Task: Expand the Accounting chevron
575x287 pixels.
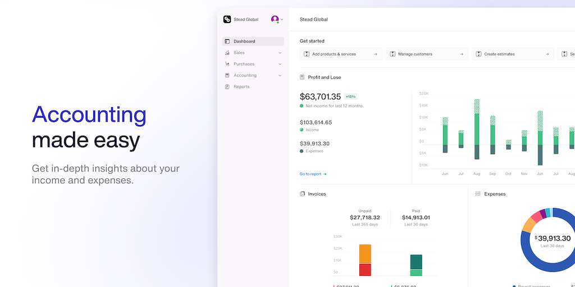Action: coord(280,76)
